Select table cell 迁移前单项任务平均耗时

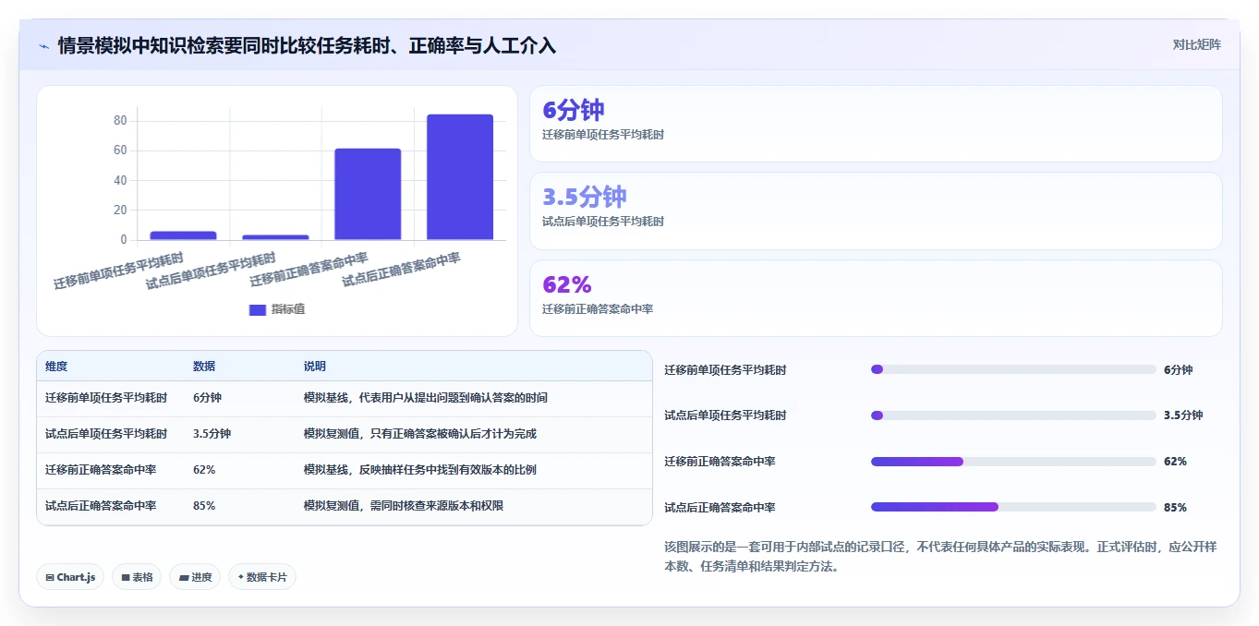(x=106, y=398)
